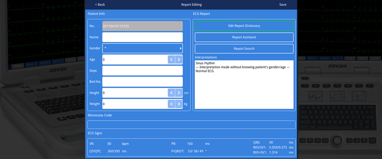Open the Gender dropdown

point(142,48)
